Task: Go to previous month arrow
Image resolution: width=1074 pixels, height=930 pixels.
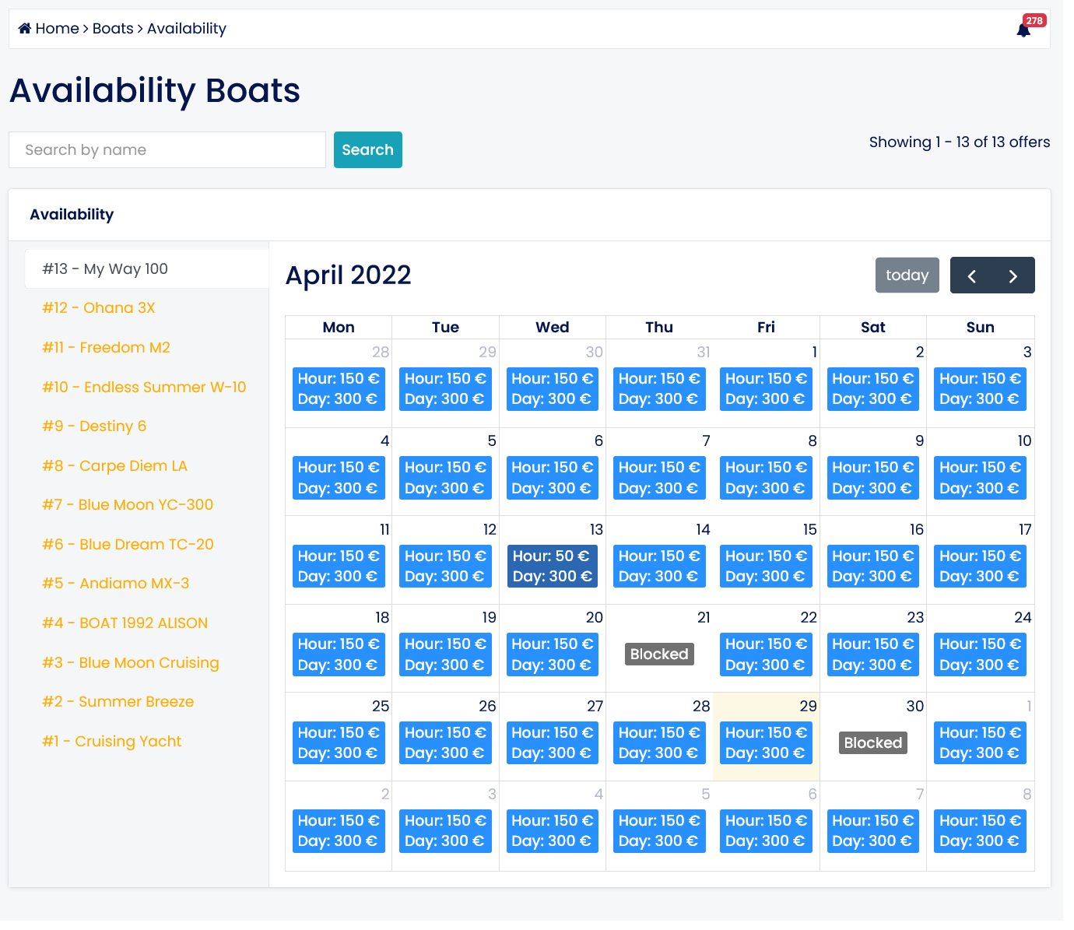Action: 971,275
